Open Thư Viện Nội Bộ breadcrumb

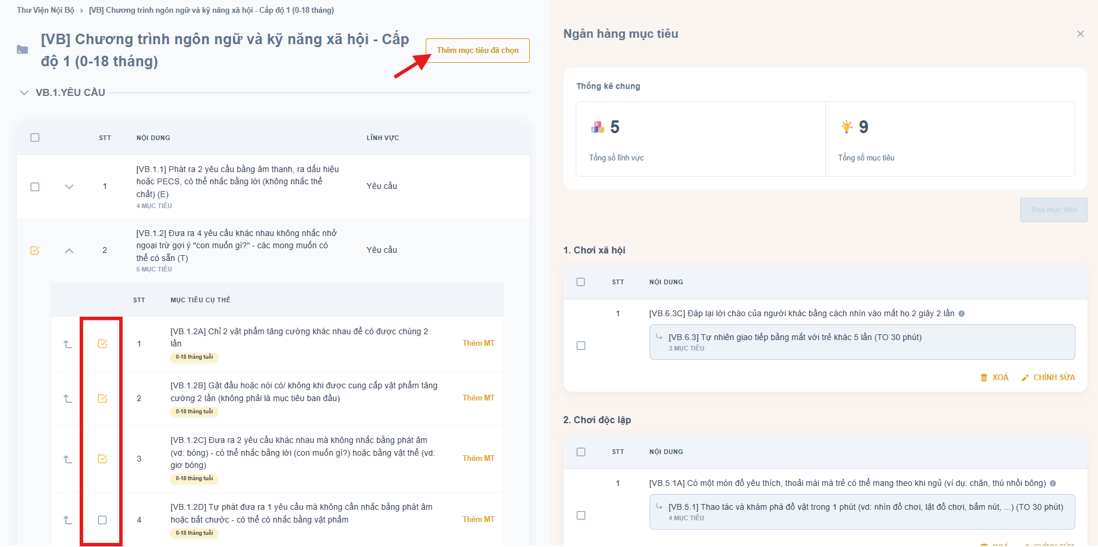pos(45,10)
